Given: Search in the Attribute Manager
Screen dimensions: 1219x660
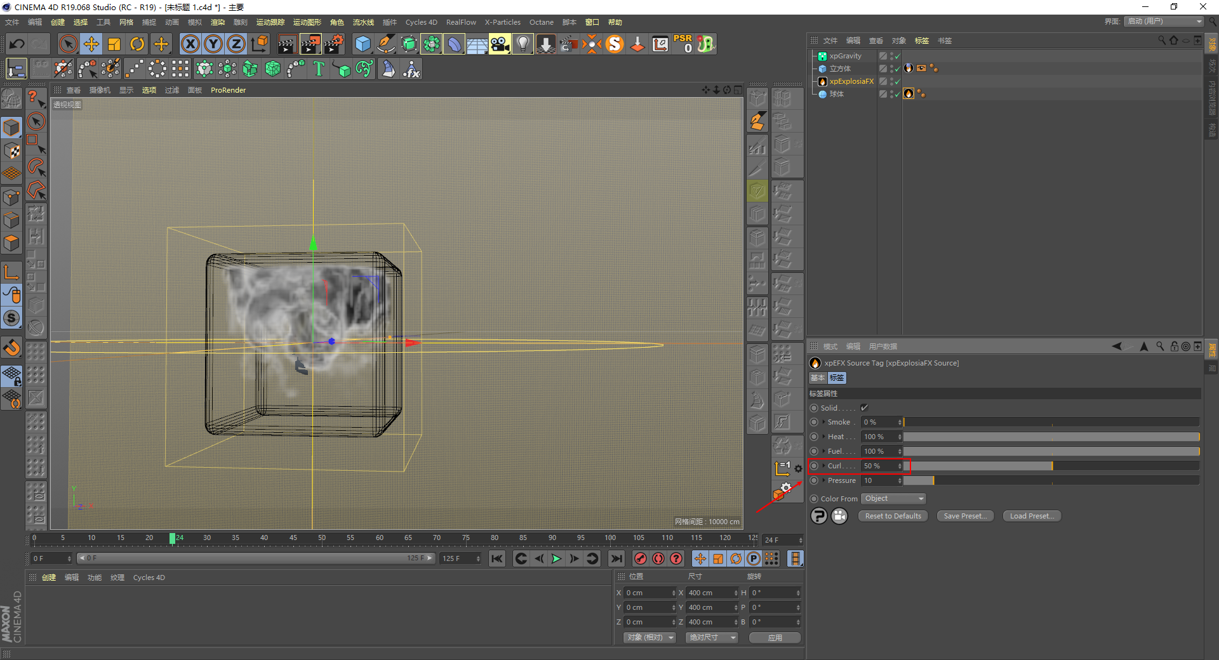Looking at the screenshot, I should pos(1160,346).
